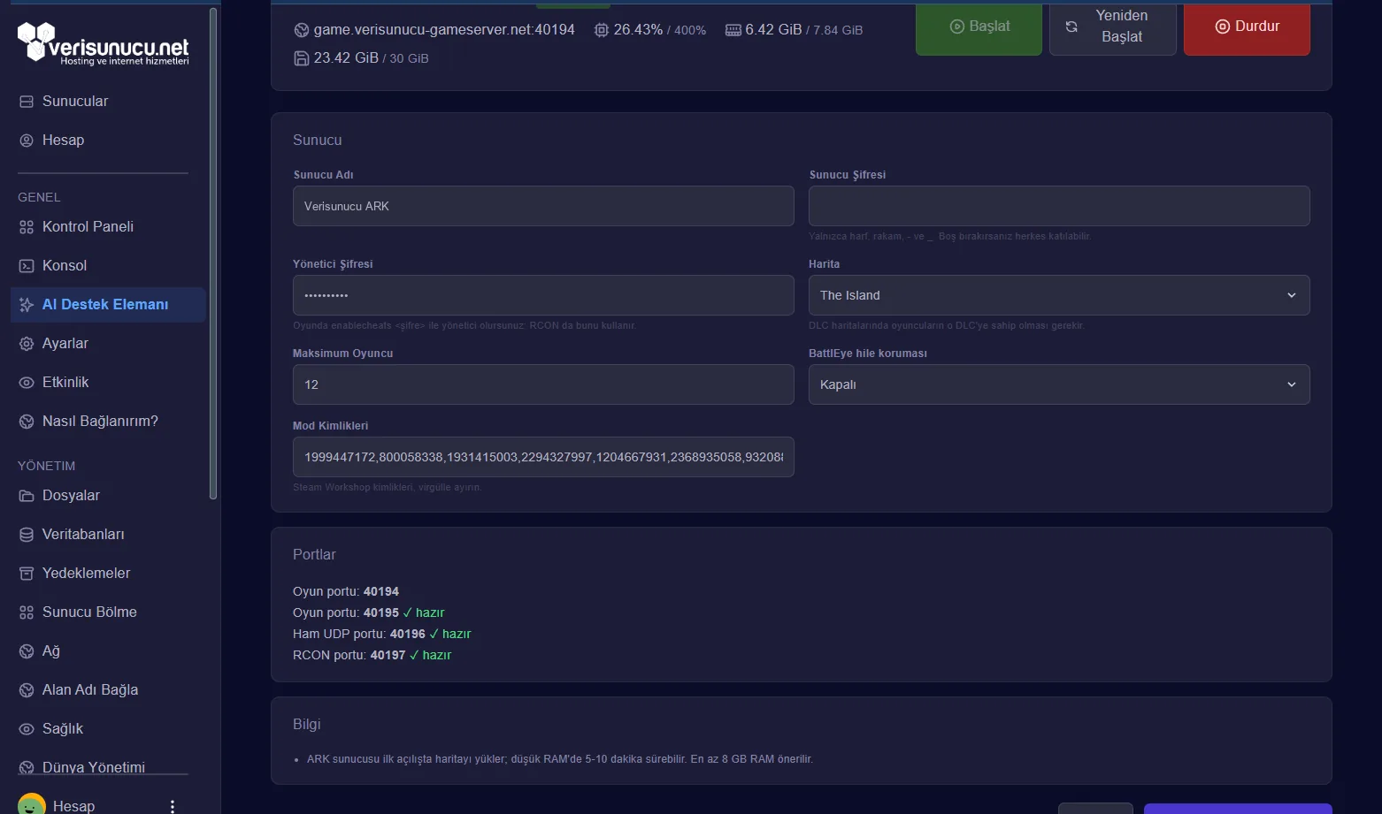Image resolution: width=1382 pixels, height=814 pixels.
Task: Click the Konsol terminal icon
Action: pos(27,266)
